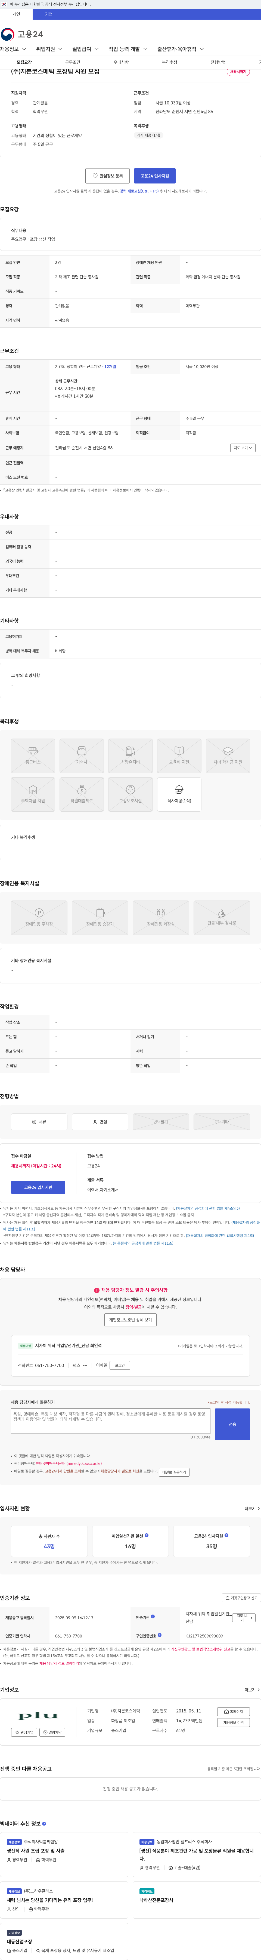
Task: Click the 장애인용 화장실 icon
Action: [161, 918]
